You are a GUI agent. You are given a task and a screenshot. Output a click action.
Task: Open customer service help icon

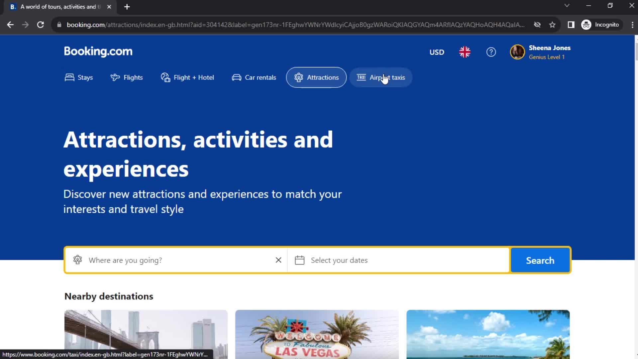click(x=491, y=52)
